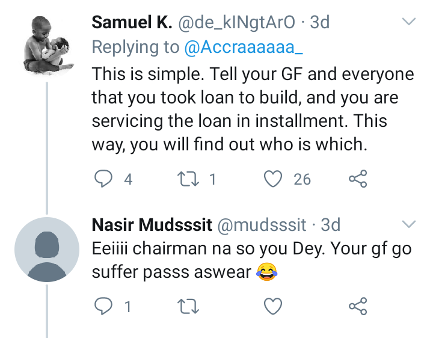Like Nasir Mudsssit's reply
Screen dimensions: 433x338
[274, 307]
